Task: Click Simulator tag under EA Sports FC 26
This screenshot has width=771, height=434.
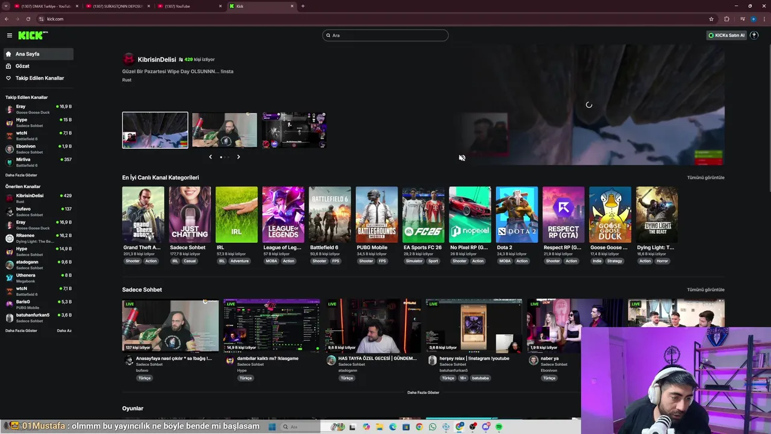Action: pyautogui.click(x=414, y=261)
